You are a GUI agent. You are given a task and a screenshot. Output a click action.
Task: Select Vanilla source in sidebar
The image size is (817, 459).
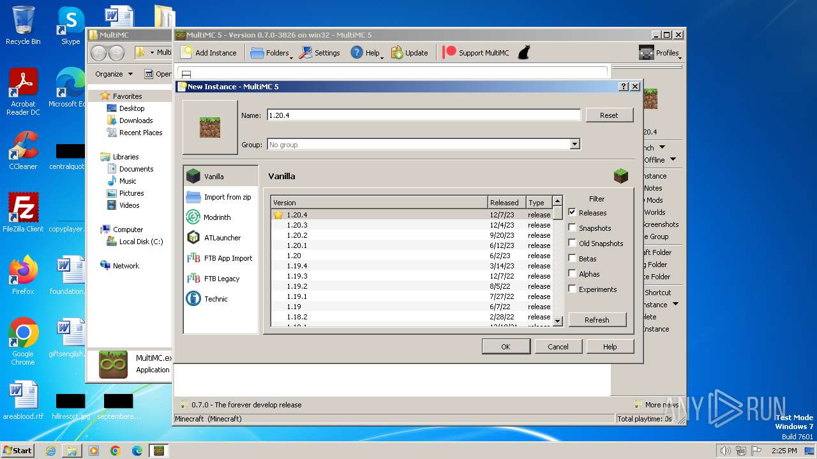pos(221,177)
